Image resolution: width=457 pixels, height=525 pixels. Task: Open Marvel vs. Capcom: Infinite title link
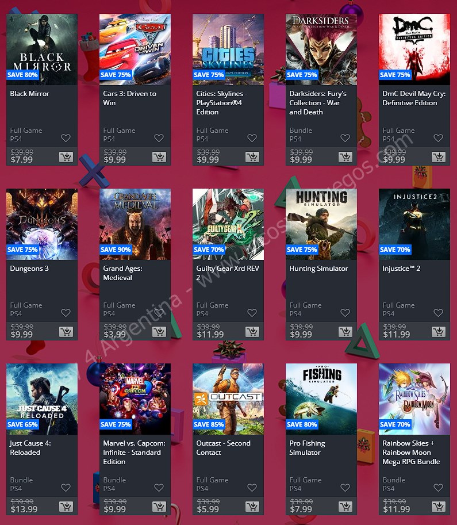pos(135,453)
